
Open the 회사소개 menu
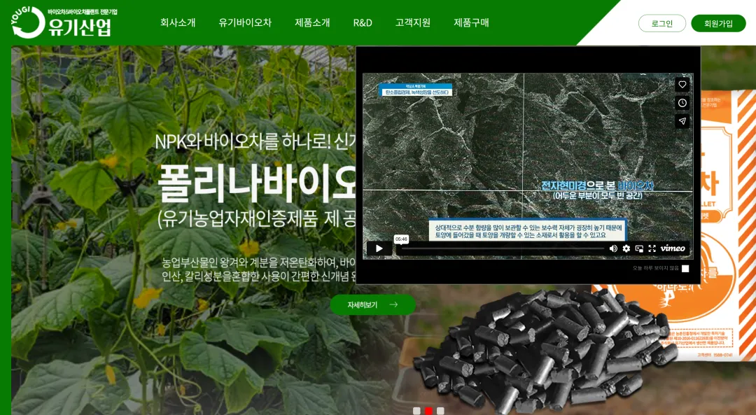click(178, 22)
